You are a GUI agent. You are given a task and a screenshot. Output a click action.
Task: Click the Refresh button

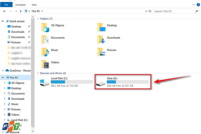(x=150, y=11)
